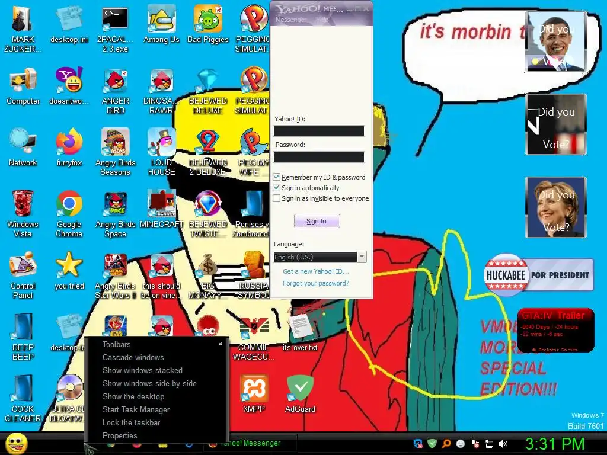Open the COCK CLEANER desktop icon
The height and width of the screenshot is (455, 607).
pyautogui.click(x=23, y=399)
